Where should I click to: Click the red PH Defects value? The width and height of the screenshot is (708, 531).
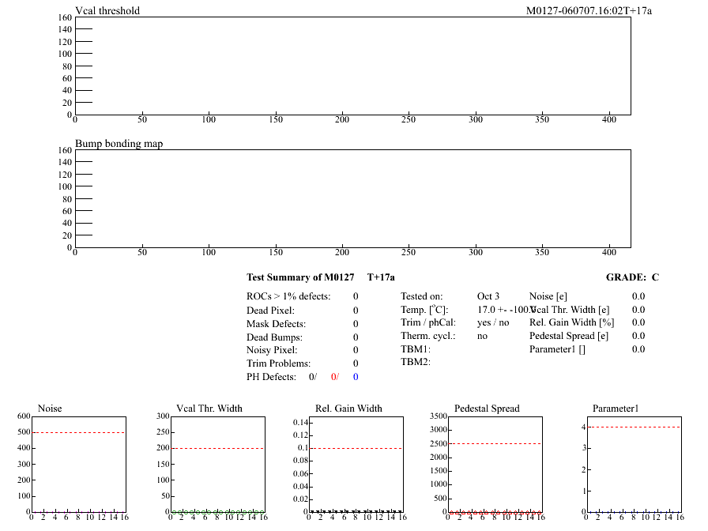tap(335, 377)
